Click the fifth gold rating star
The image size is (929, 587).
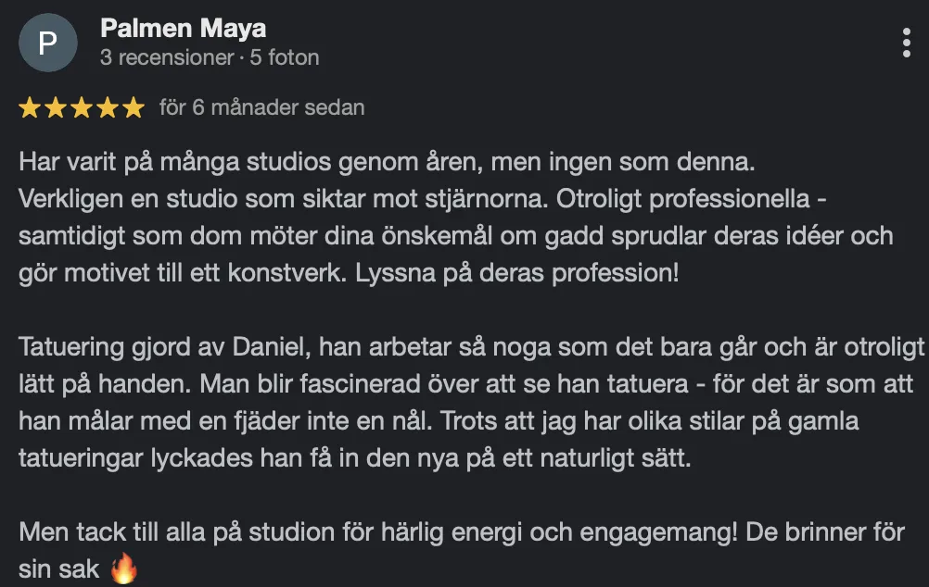[134, 107]
